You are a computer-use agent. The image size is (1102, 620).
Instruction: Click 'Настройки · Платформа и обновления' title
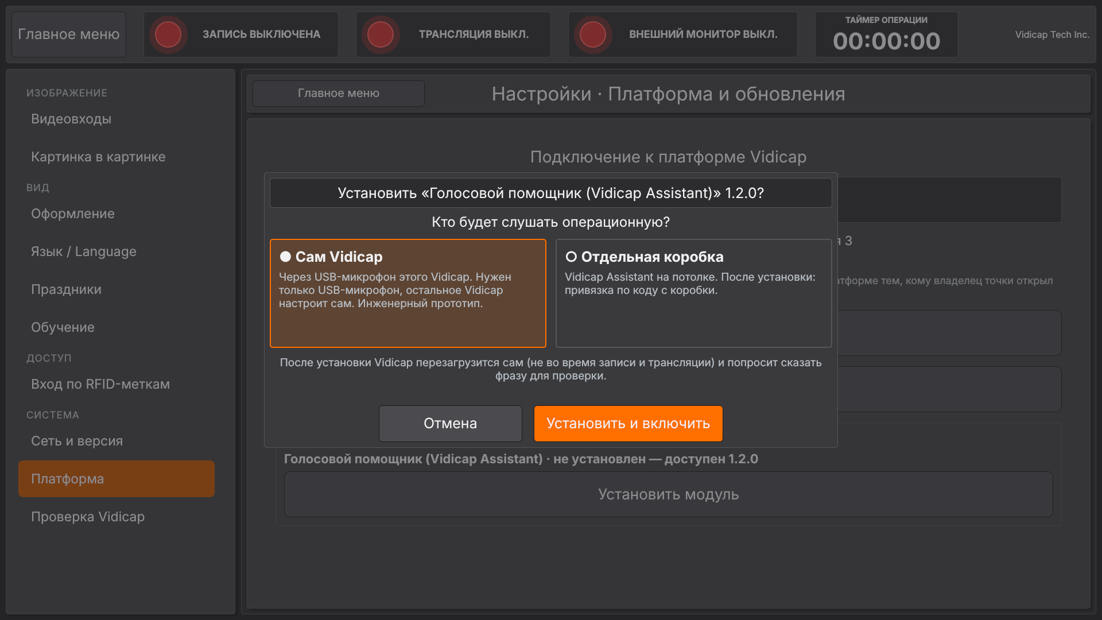coord(668,94)
